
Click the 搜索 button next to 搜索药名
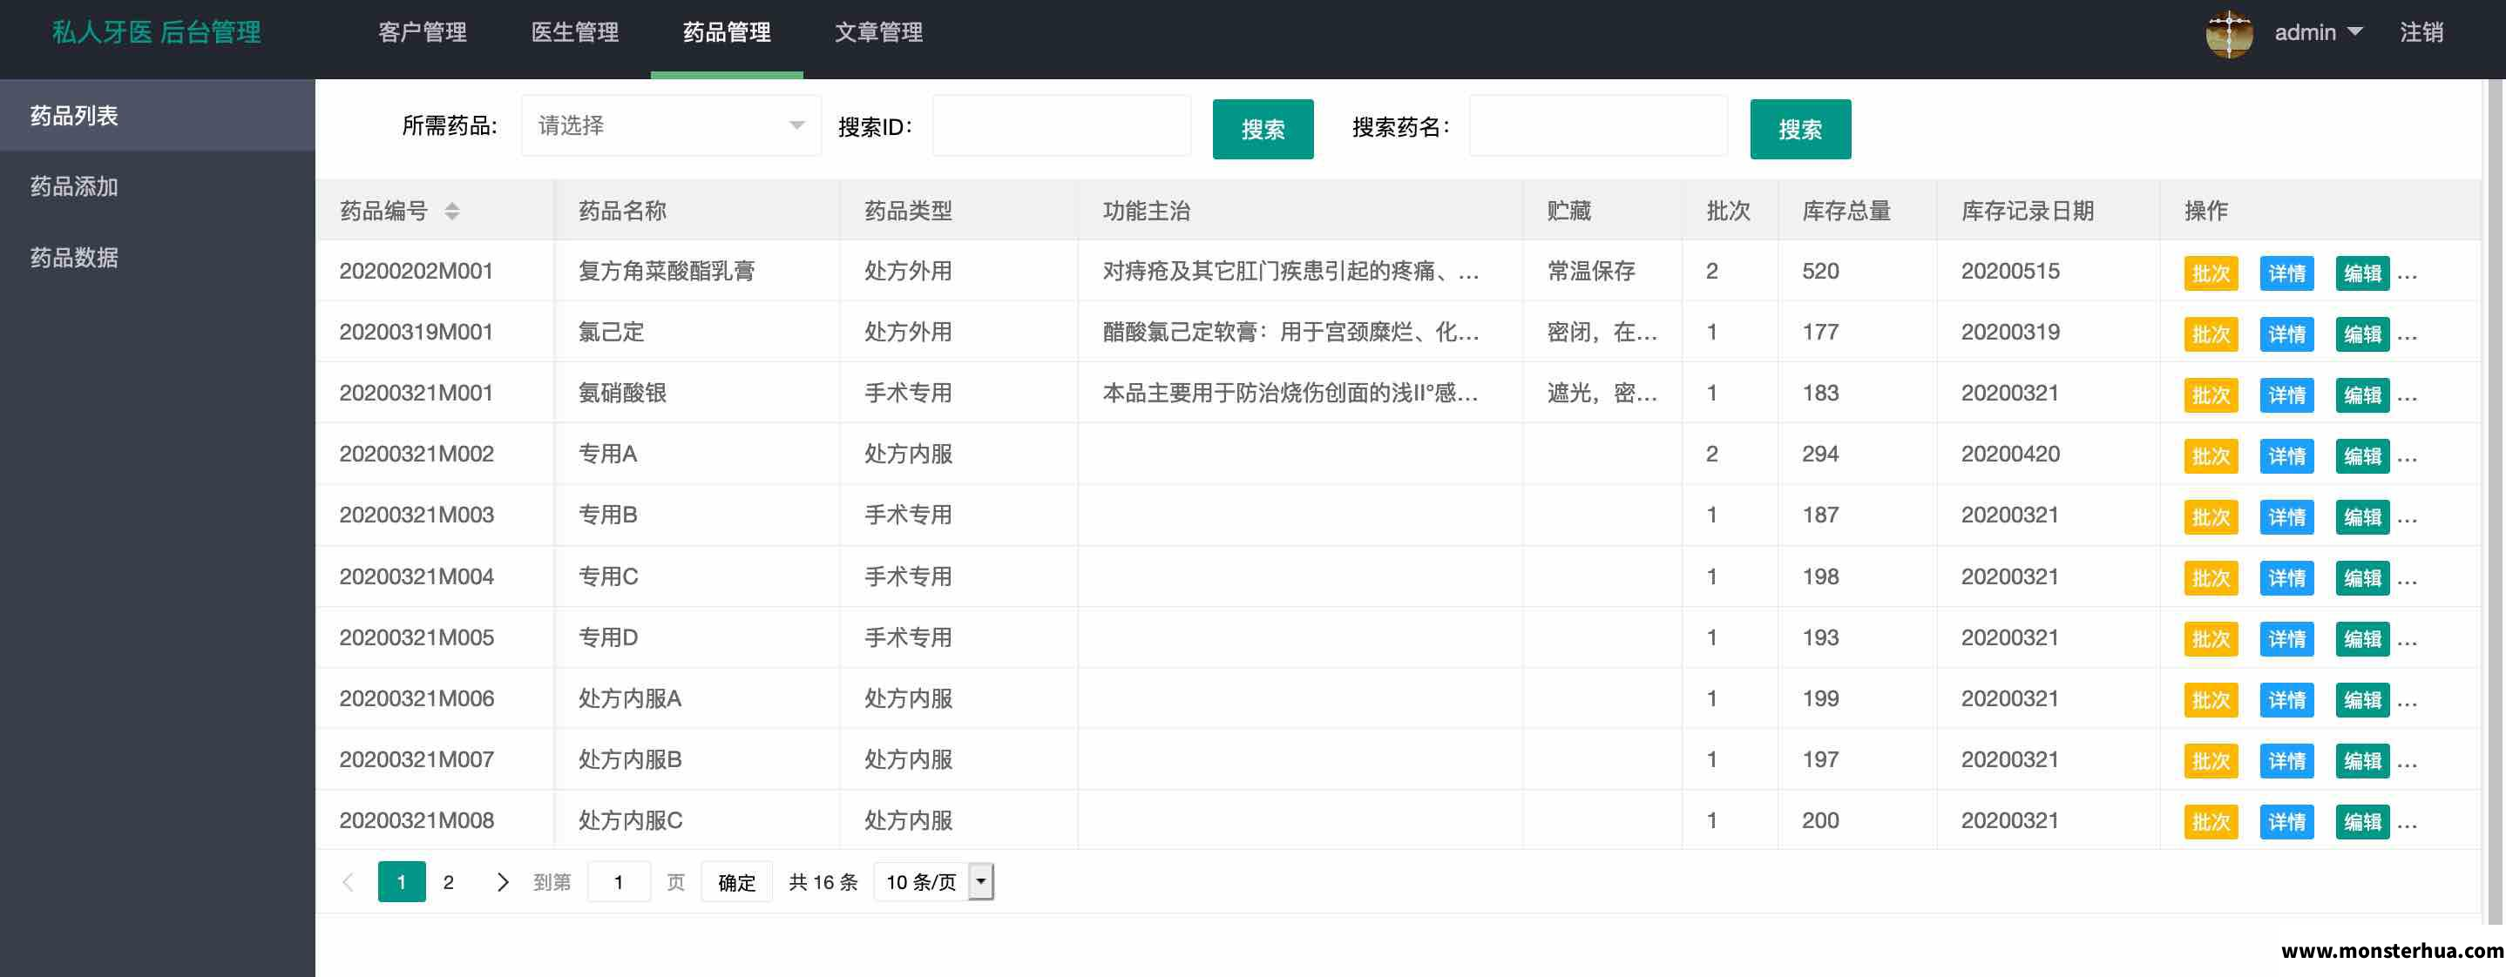pyautogui.click(x=1801, y=128)
